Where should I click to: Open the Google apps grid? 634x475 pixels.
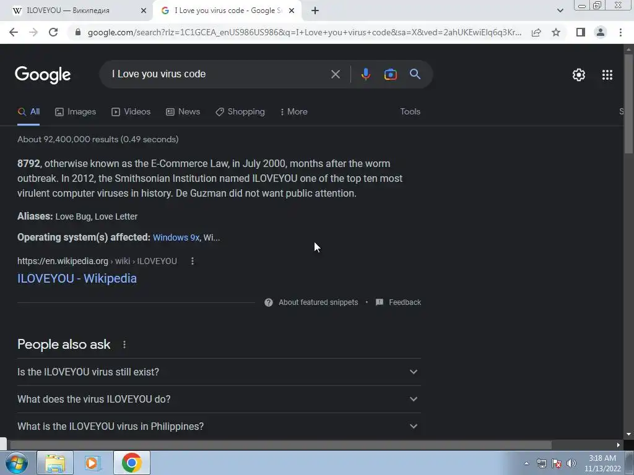coord(607,75)
